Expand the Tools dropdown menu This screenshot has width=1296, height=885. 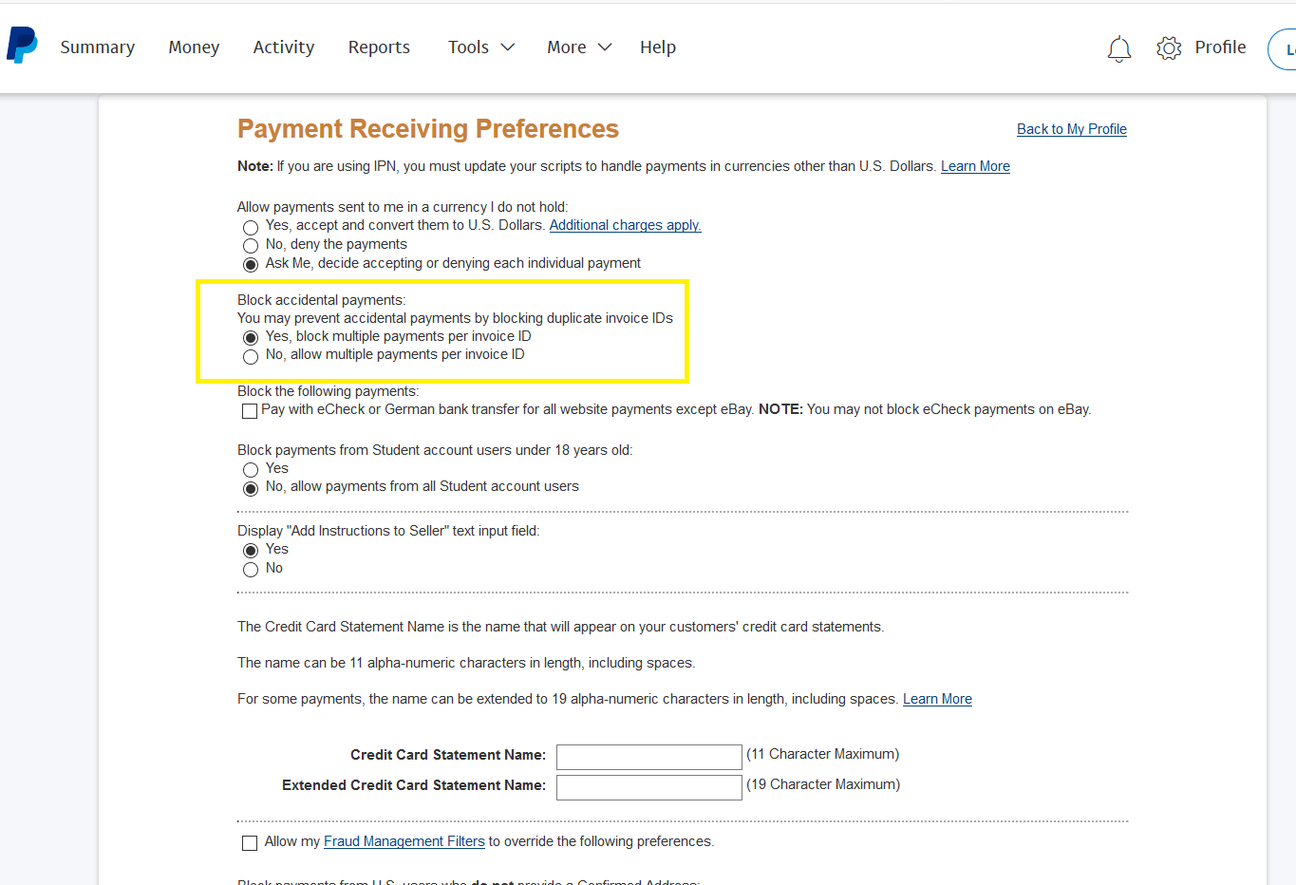[480, 47]
